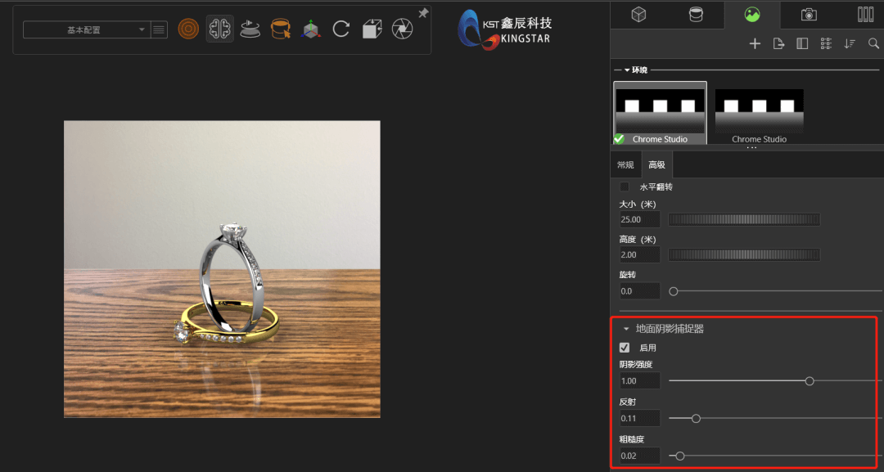Activate the turntable rotation tool
This screenshot has height=472, width=884.
point(250,30)
